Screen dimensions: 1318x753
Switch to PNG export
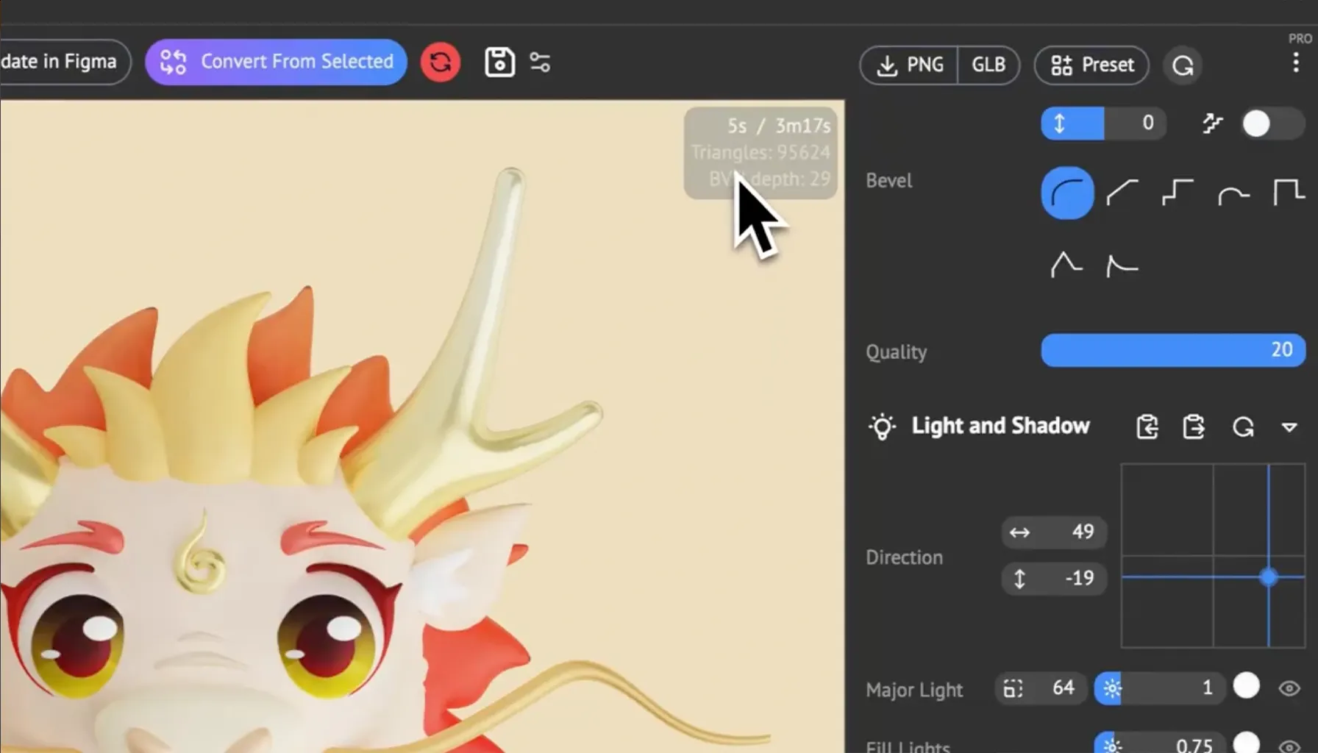tap(911, 65)
